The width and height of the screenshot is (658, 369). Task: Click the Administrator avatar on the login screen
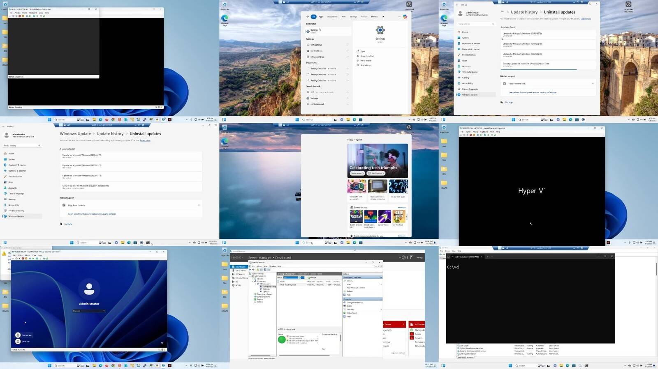(x=89, y=289)
